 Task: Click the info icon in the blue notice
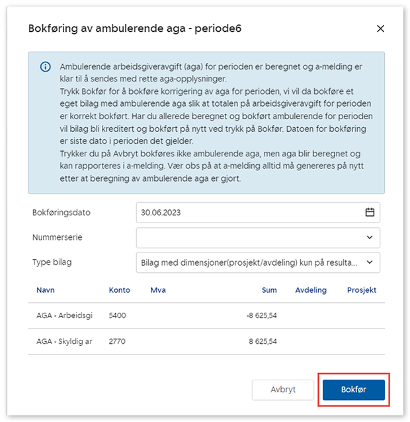point(45,67)
